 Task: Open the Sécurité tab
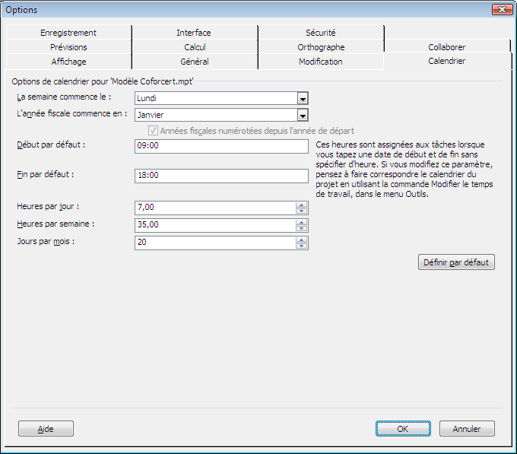click(320, 33)
